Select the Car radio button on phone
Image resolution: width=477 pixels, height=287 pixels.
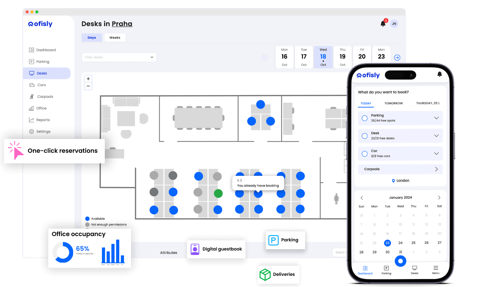365,154
